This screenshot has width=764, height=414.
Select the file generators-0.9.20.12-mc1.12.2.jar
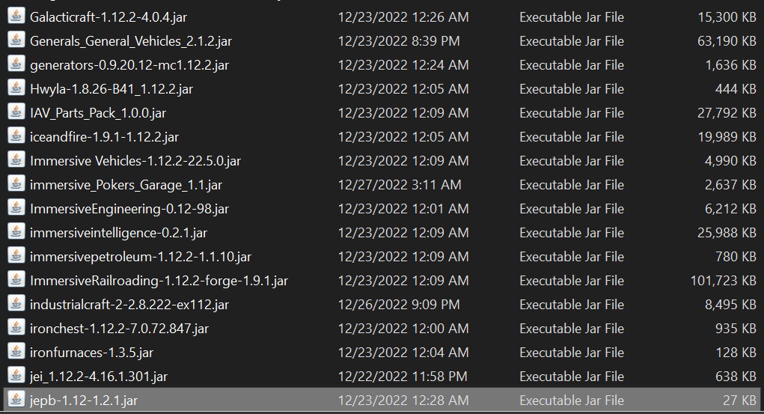pyautogui.click(x=129, y=65)
